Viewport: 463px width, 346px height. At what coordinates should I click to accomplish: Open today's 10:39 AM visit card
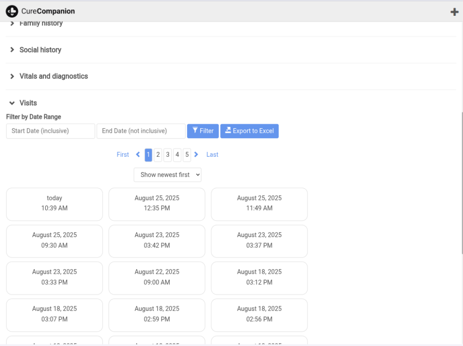tap(54, 204)
